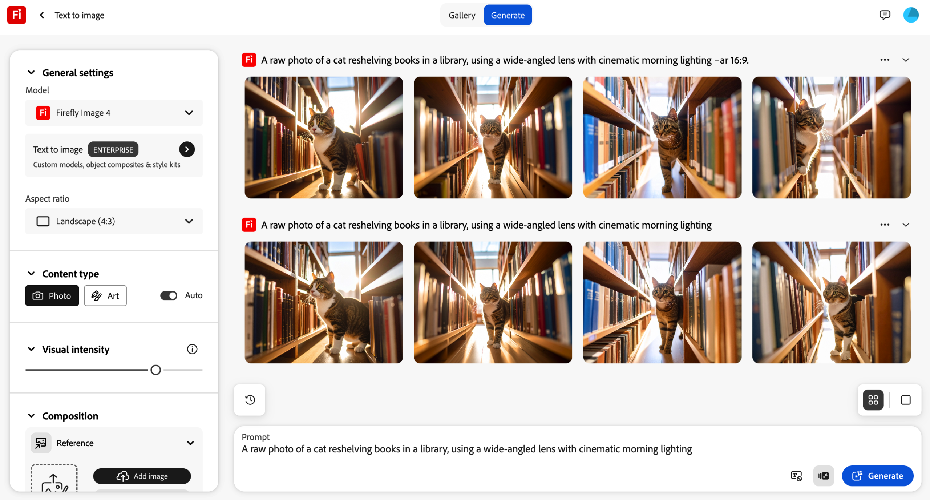Click the 16:9 prompt text

pos(505,60)
